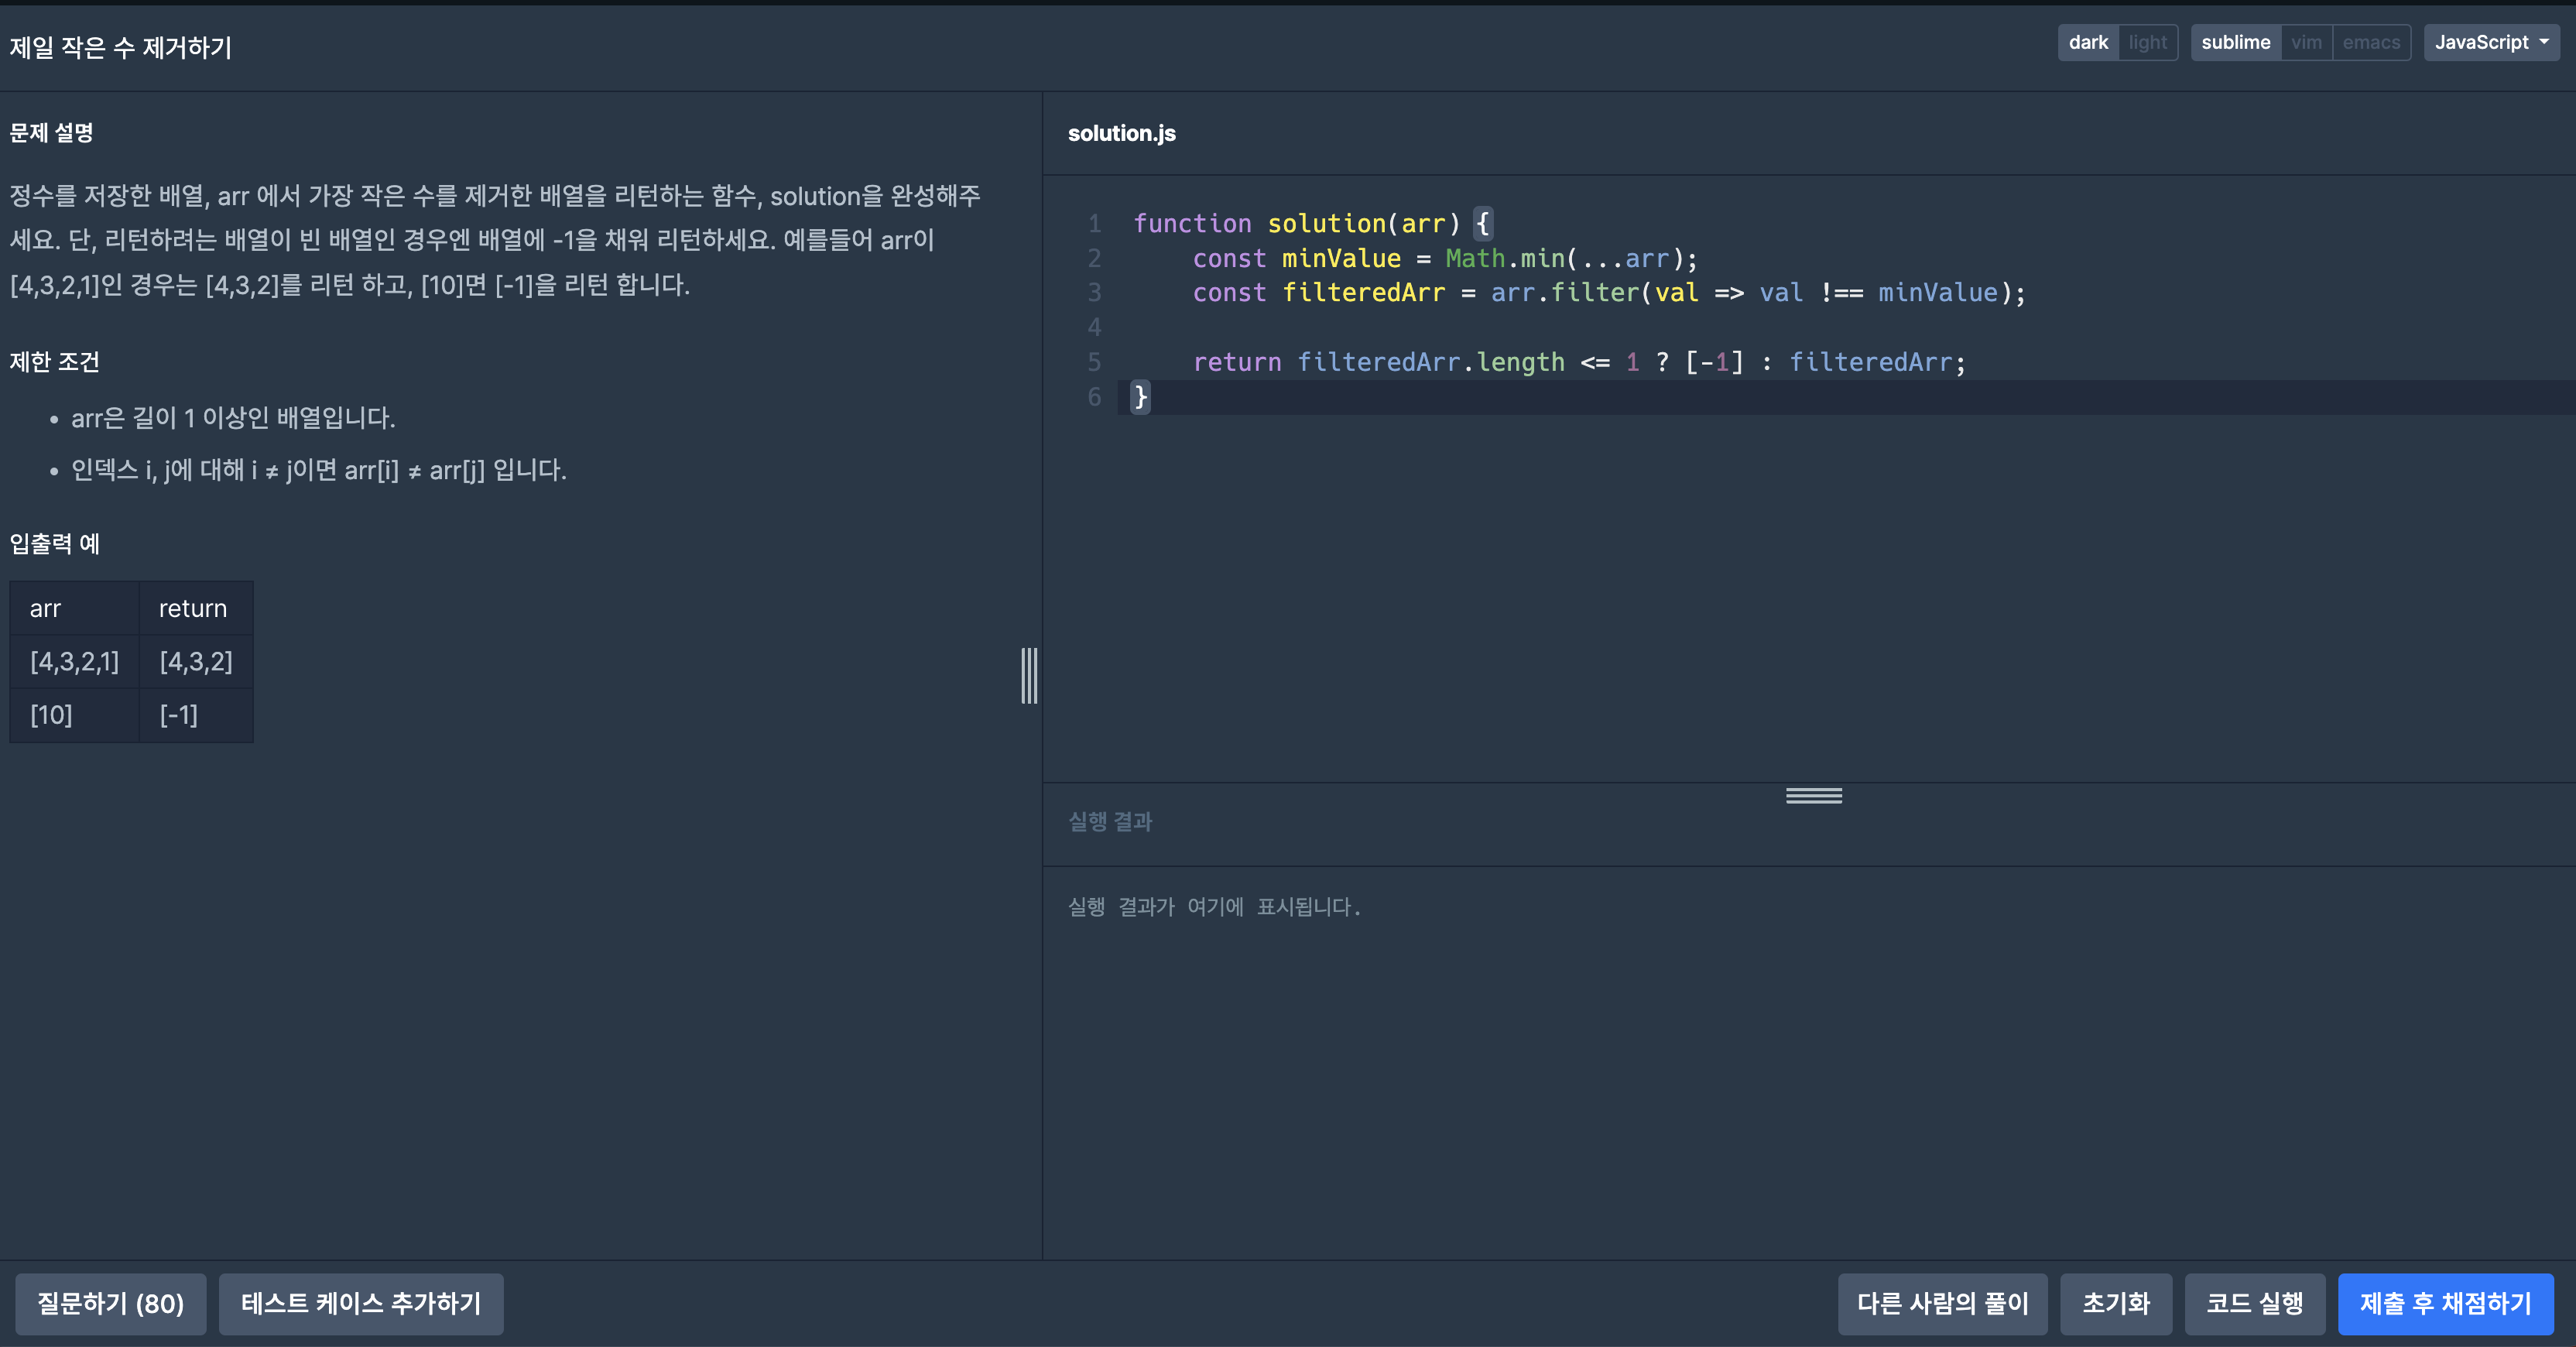Open the JavaScript language dropdown
Screen dimensions: 2576x1347
point(2490,42)
